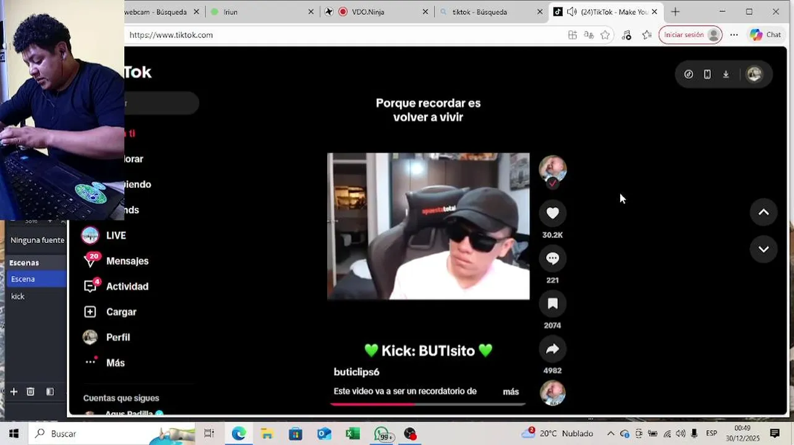Open TikTok coins icon in top pill
Image resolution: width=794 pixels, height=445 pixels.
click(688, 74)
